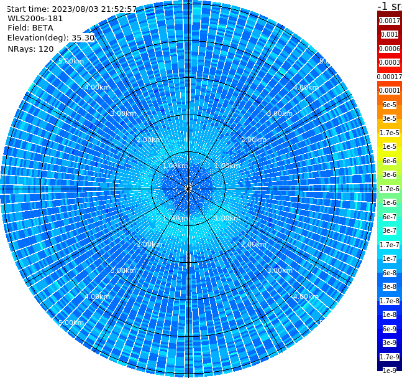
Task: Select the 6e-6 colorbar label
Action: pos(390,161)
